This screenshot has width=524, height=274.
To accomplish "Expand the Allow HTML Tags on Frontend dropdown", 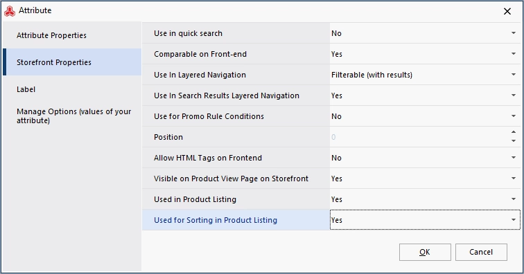I will tap(514, 158).
